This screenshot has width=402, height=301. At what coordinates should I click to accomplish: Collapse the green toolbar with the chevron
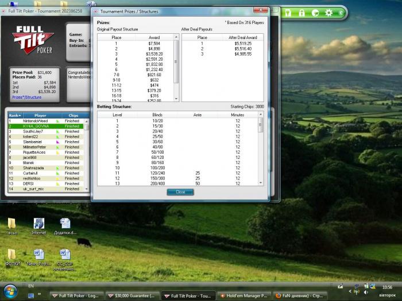pyautogui.click(x=341, y=13)
